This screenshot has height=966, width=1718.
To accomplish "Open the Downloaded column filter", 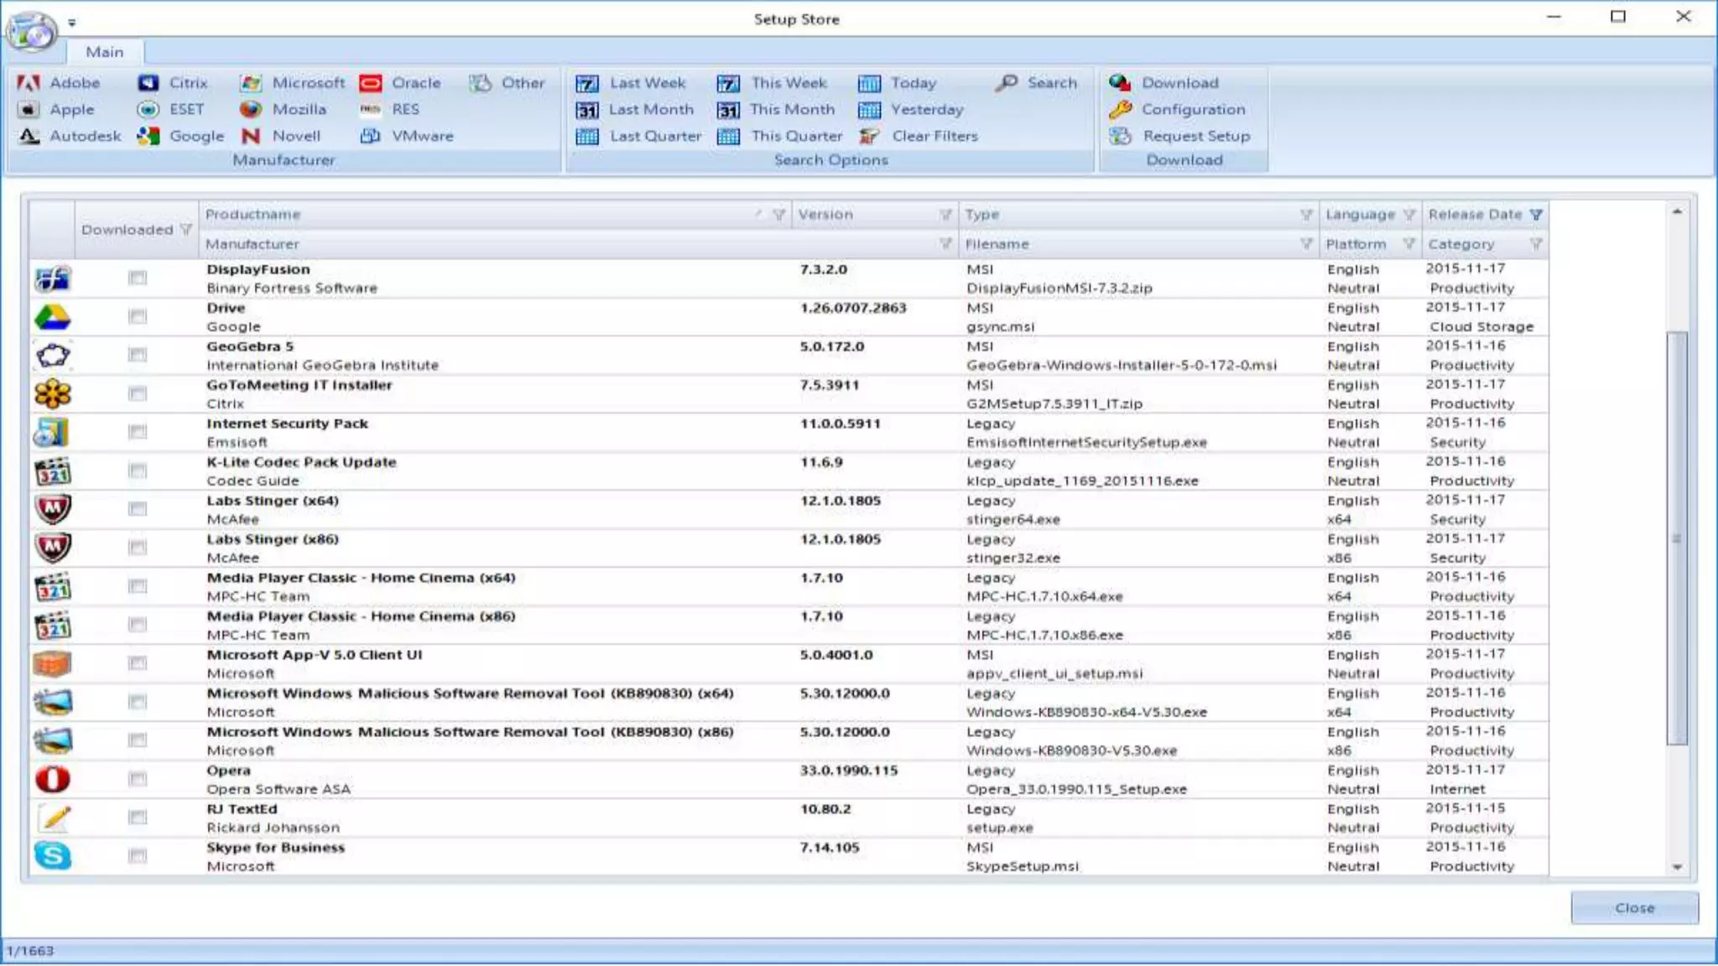I will [185, 230].
